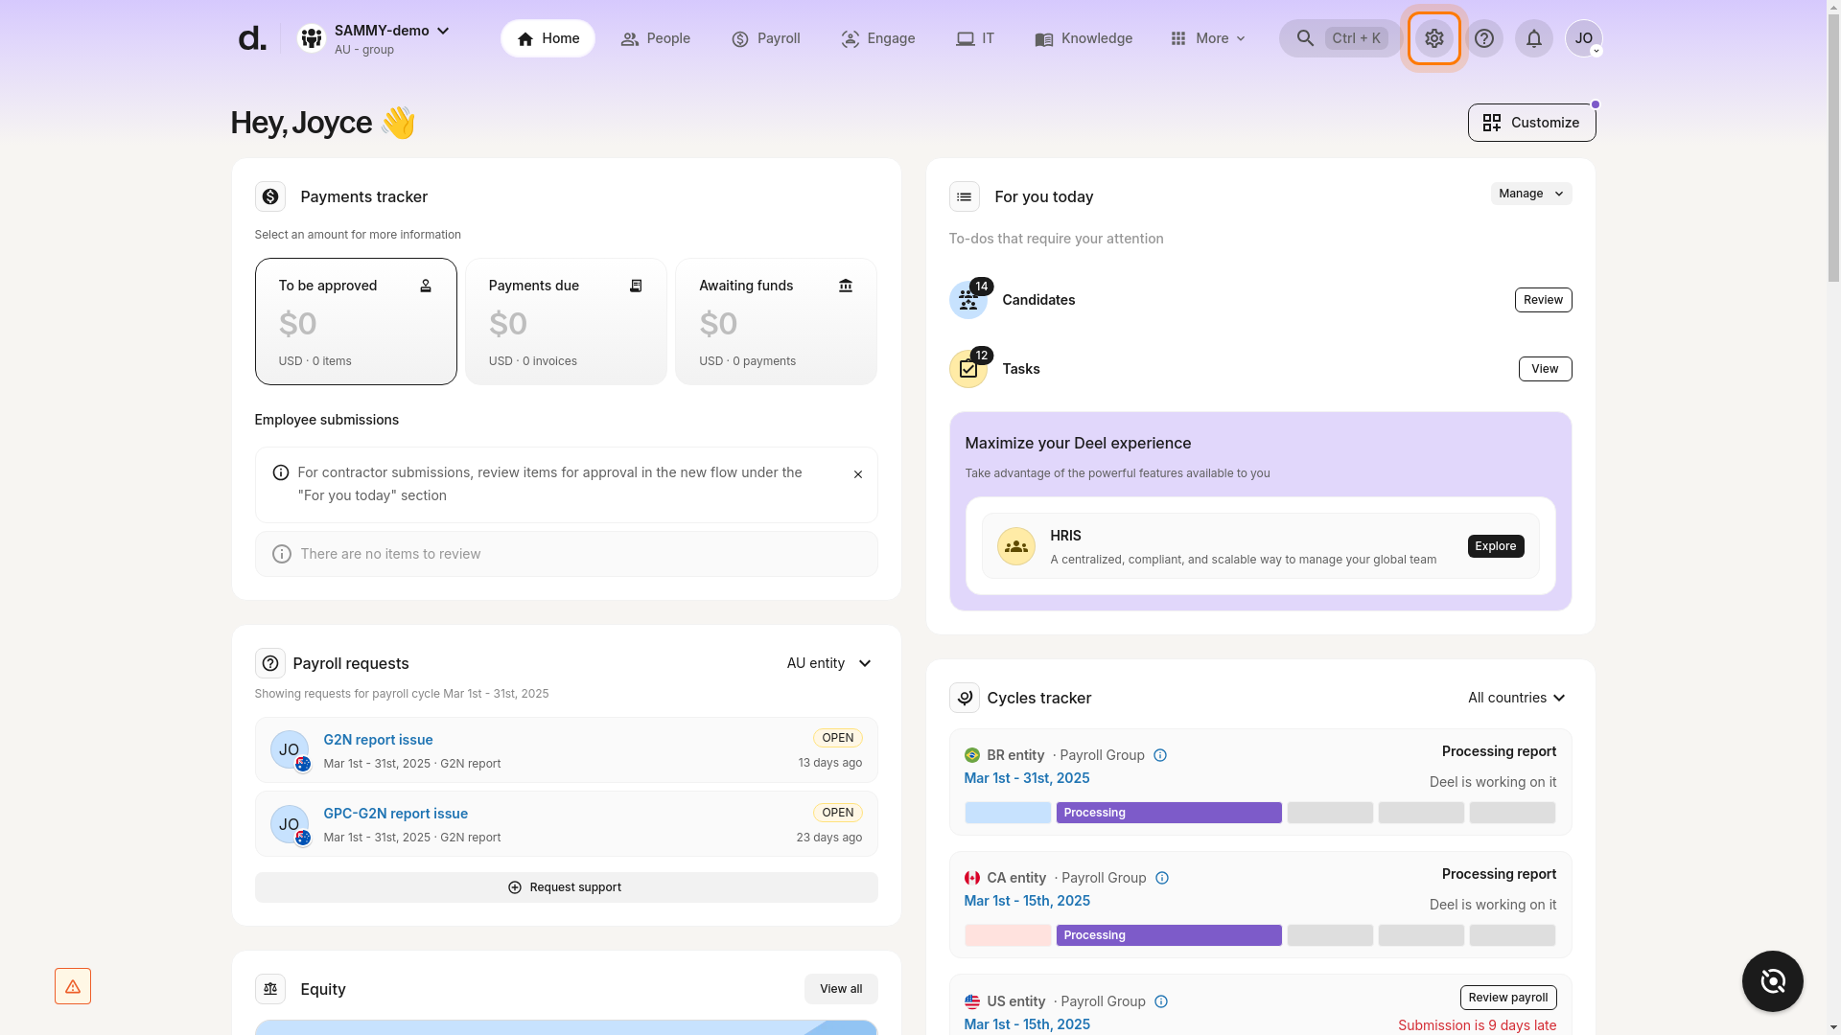Click the Payments tracker dollar icon
Viewport: 1841px width, 1035px height.
pyautogui.click(x=270, y=196)
